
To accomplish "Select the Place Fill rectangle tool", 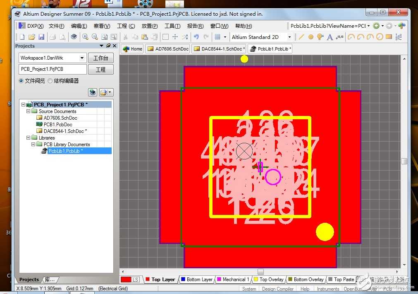I will click(389, 37).
